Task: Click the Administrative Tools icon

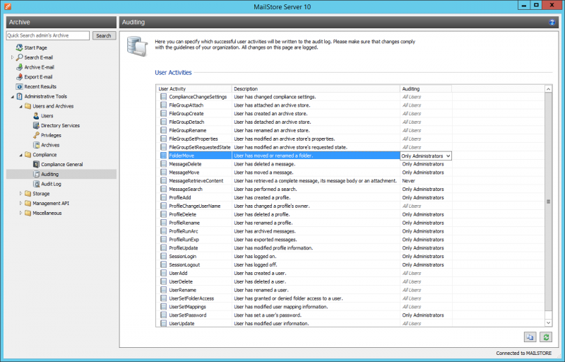Action: click(x=20, y=96)
